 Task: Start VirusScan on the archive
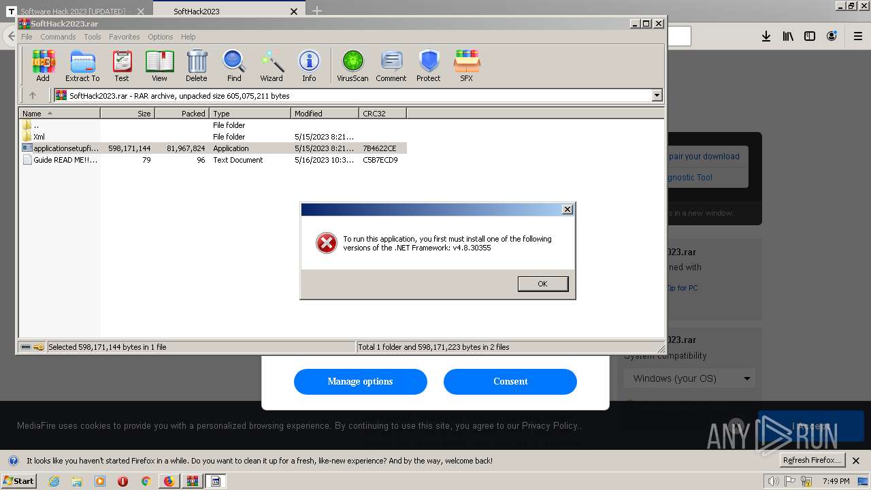(352, 66)
